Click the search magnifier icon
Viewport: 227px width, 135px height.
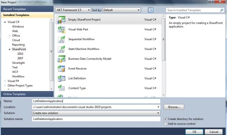click(222, 10)
